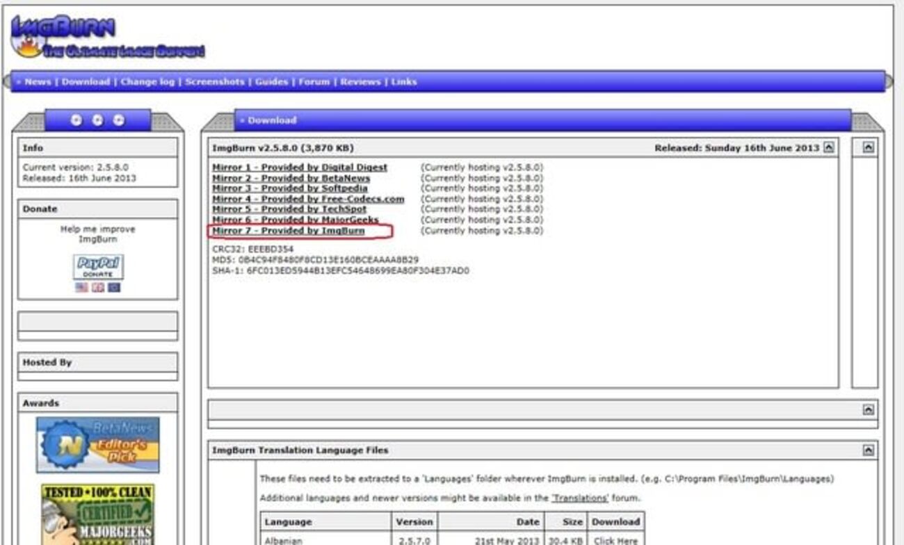Click the Albanian language Click Here download
The image size is (904, 545).
pyautogui.click(x=617, y=539)
